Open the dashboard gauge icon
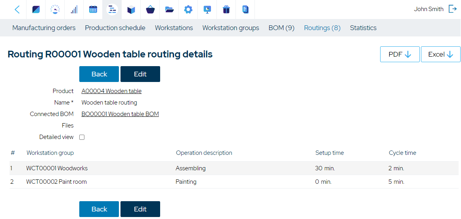This screenshot has width=461, height=219. tap(55, 10)
